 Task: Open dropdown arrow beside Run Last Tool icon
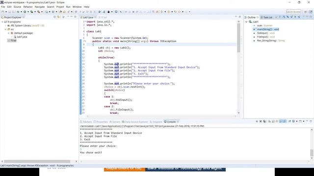(42, 12)
